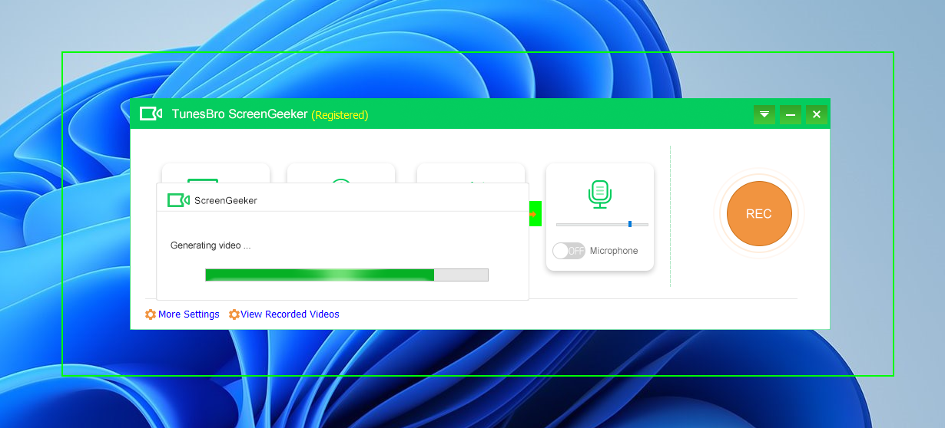
Task: Click the "TunesBro ScreenGeeker" window title
Action: [x=240, y=114]
